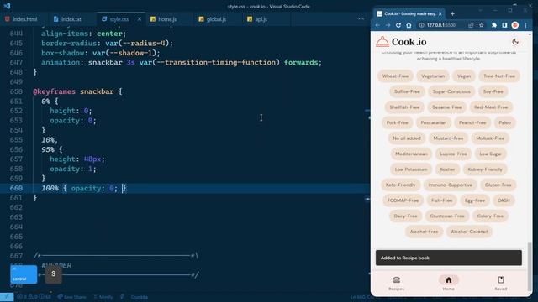Click the Cook.io logo
Screen dimensions: 538x302
(x=401, y=42)
